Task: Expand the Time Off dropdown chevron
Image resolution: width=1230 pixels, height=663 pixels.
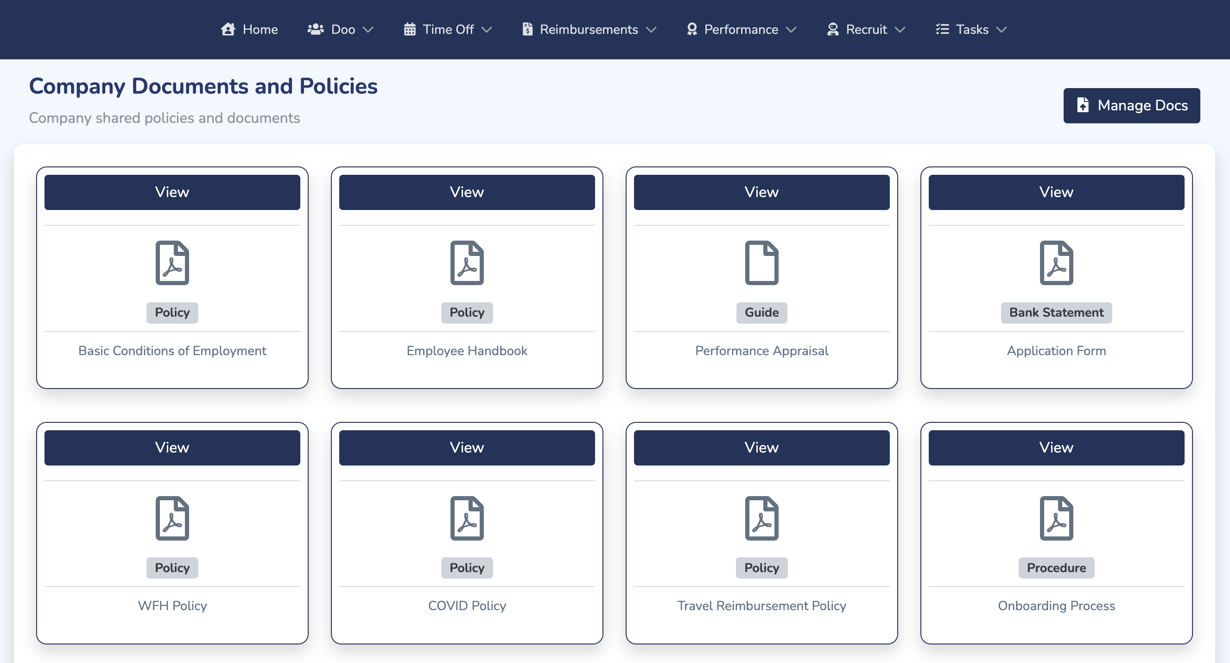Action: click(x=486, y=30)
